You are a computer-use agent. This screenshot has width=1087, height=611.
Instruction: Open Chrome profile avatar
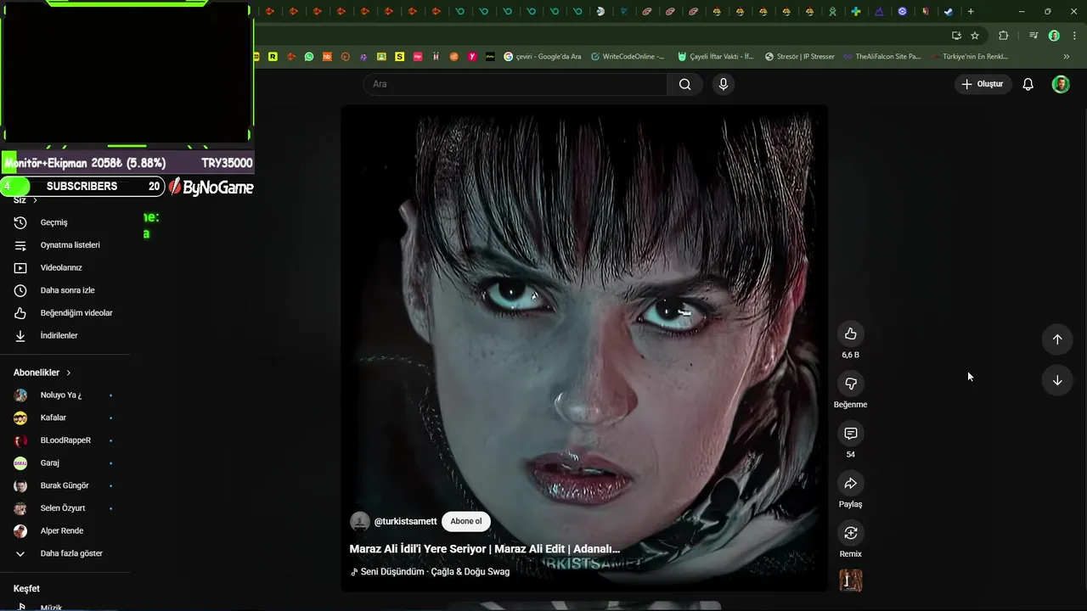1054,36
